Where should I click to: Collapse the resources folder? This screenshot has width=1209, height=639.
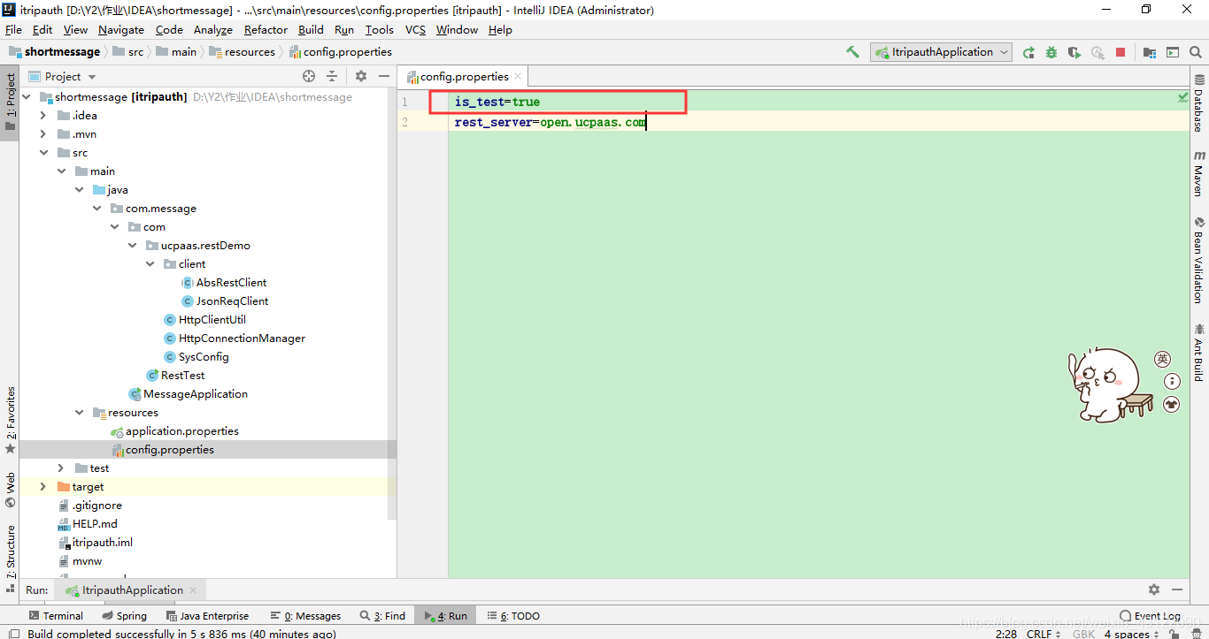point(79,413)
